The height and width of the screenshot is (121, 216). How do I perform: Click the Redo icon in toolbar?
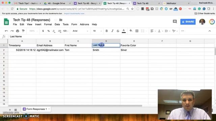point(12,31)
